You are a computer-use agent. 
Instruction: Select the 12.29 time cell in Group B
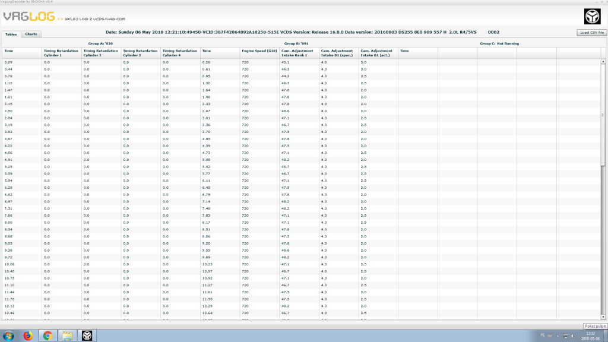tap(207, 306)
